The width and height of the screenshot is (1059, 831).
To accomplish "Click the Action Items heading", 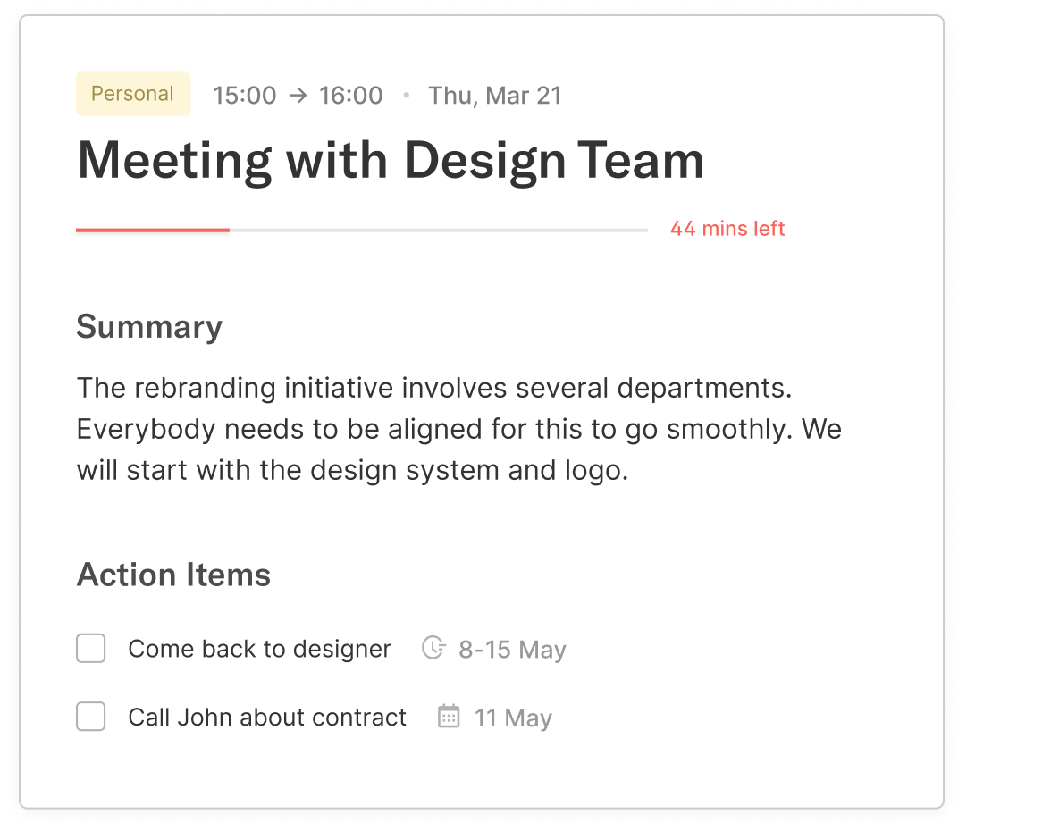I will (x=173, y=575).
